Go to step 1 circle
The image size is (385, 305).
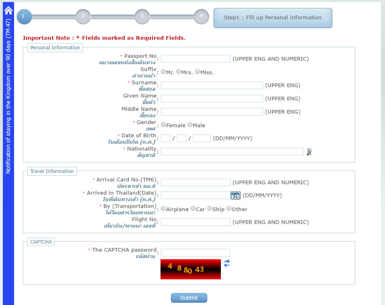(24, 17)
